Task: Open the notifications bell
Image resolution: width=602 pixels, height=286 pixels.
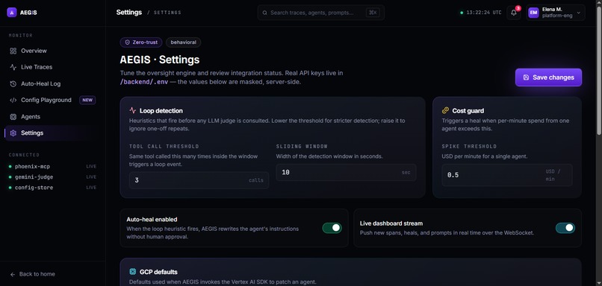Action: (514, 13)
